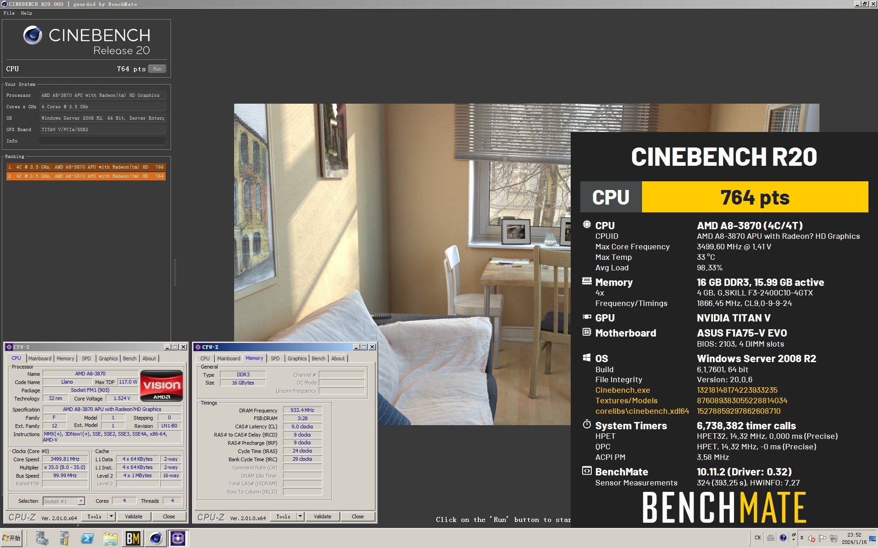Viewport: 878px width, 548px height.
Task: Open the server-with-key taskbar icon
Action: point(64,538)
